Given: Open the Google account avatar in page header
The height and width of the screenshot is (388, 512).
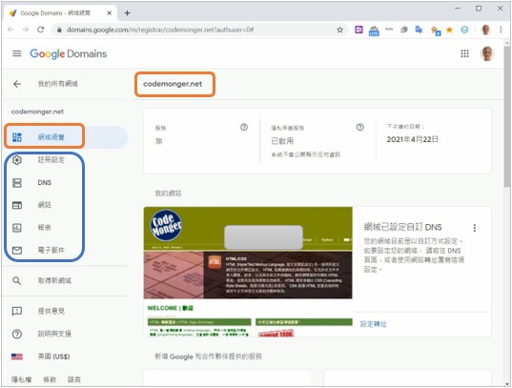Looking at the screenshot, I should pos(487,53).
